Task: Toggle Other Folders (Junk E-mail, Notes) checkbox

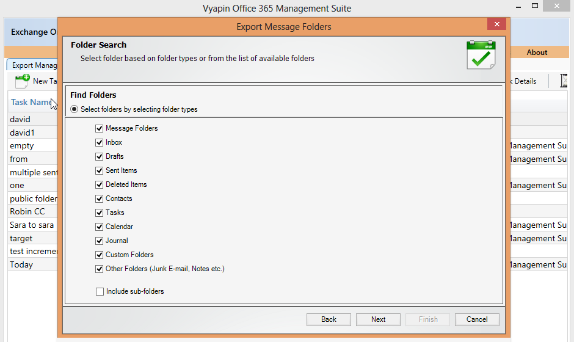Action: (99, 269)
